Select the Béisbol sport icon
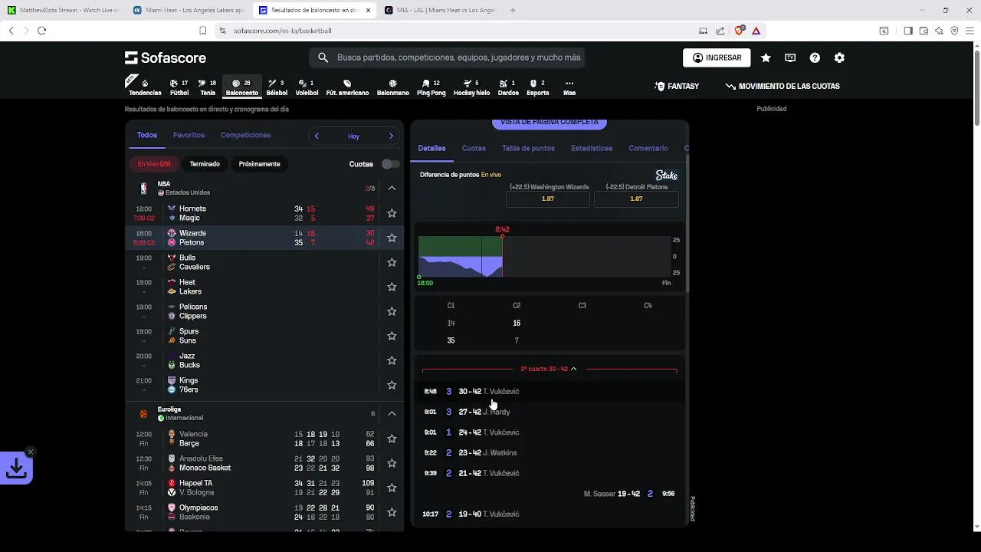981x552 pixels. tap(277, 87)
